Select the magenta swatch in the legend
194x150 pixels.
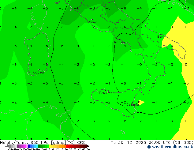[24, 146]
